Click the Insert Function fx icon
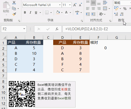 (57, 29)
